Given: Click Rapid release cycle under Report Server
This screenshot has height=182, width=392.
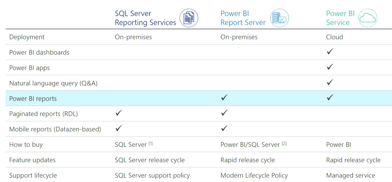Looking at the screenshot, I should 248,160.
